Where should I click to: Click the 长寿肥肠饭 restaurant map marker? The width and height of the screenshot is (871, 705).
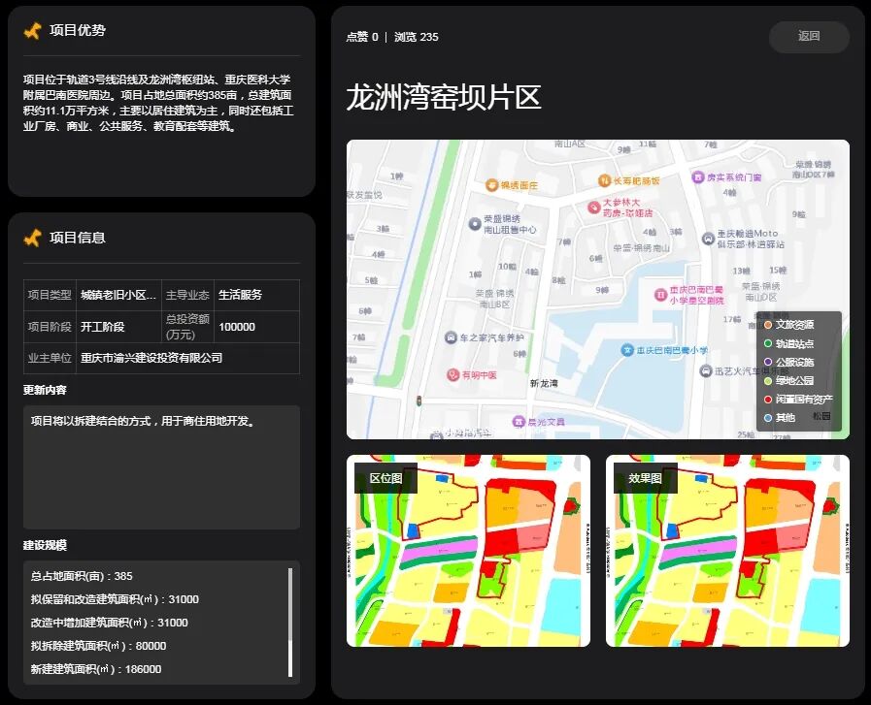[604, 180]
